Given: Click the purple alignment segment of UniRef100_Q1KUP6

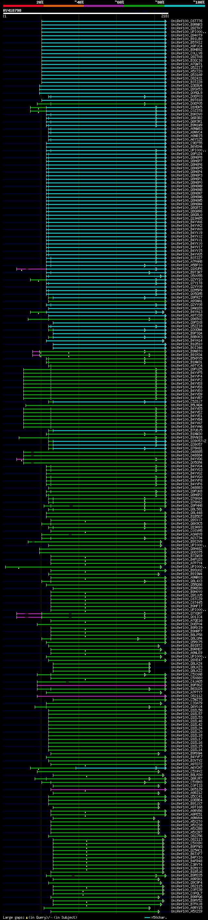Looking at the screenshot, I should (31, 269).
